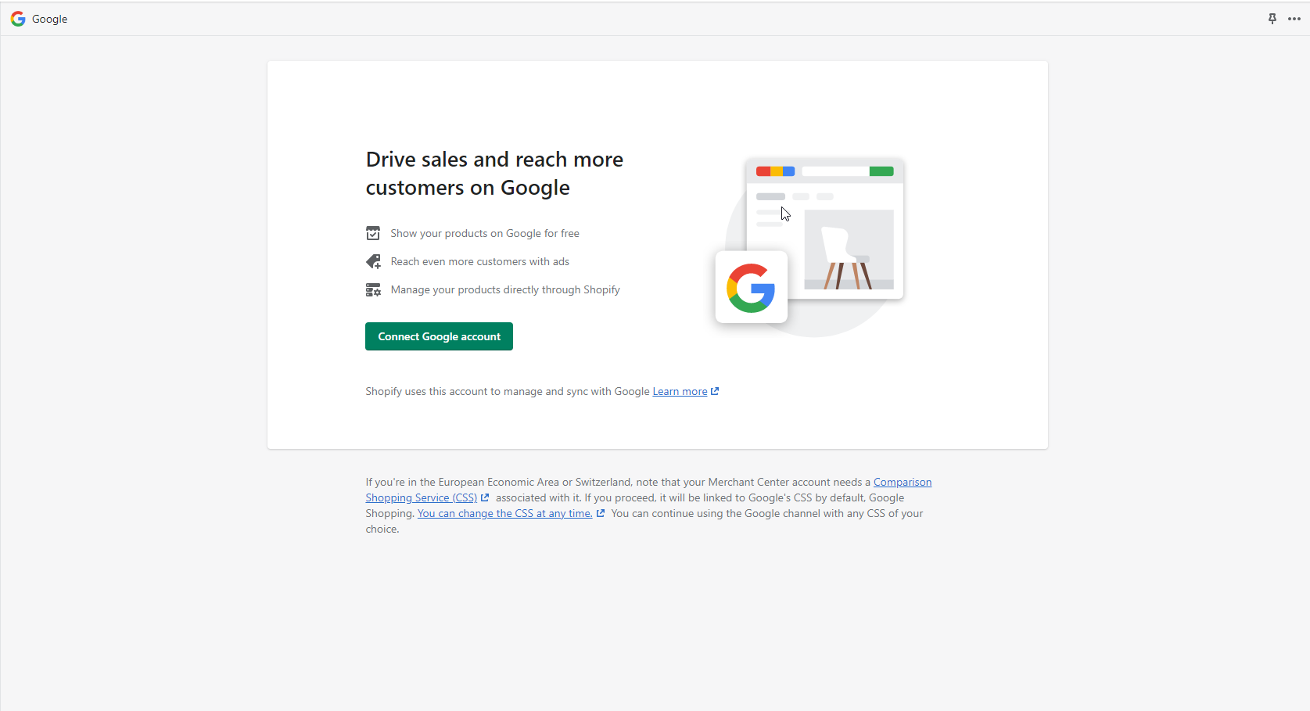Click the Connect Google account button

439,336
